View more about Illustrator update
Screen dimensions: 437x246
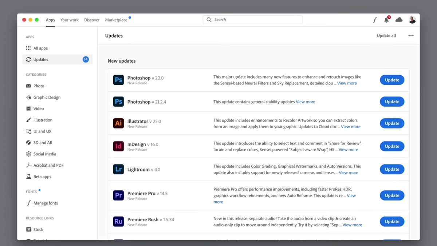pos(351,127)
